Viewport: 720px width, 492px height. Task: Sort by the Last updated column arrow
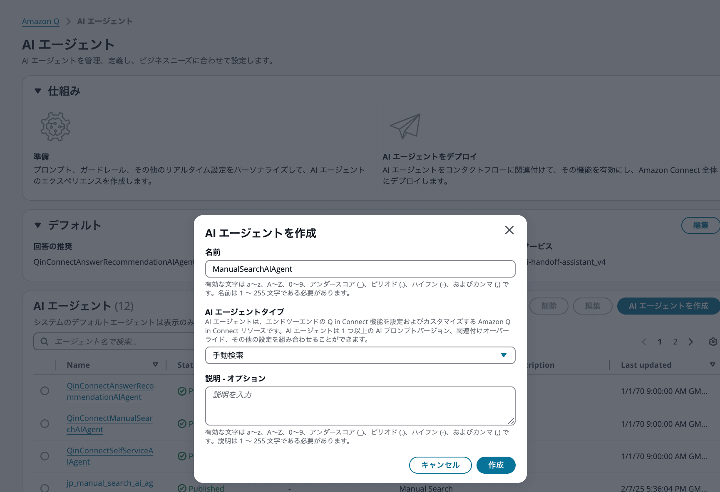pos(713,364)
